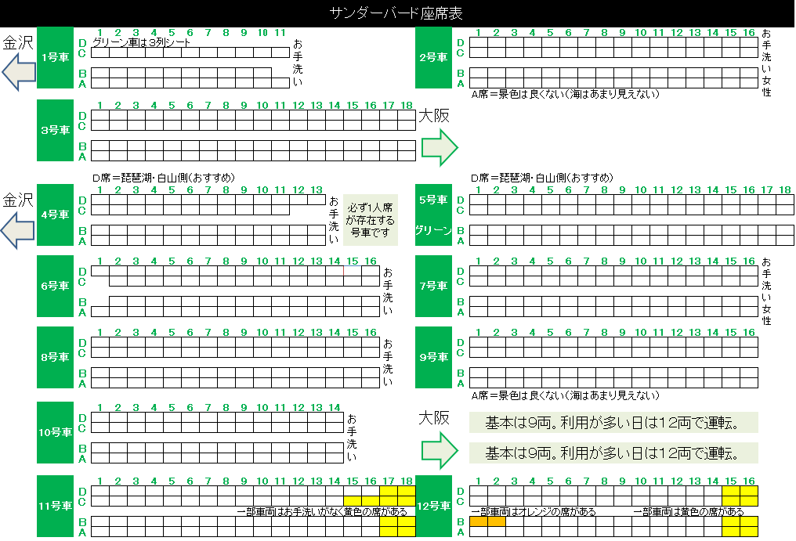Click the note グリーン車は3列シート
The image size is (796, 541).
point(142,42)
